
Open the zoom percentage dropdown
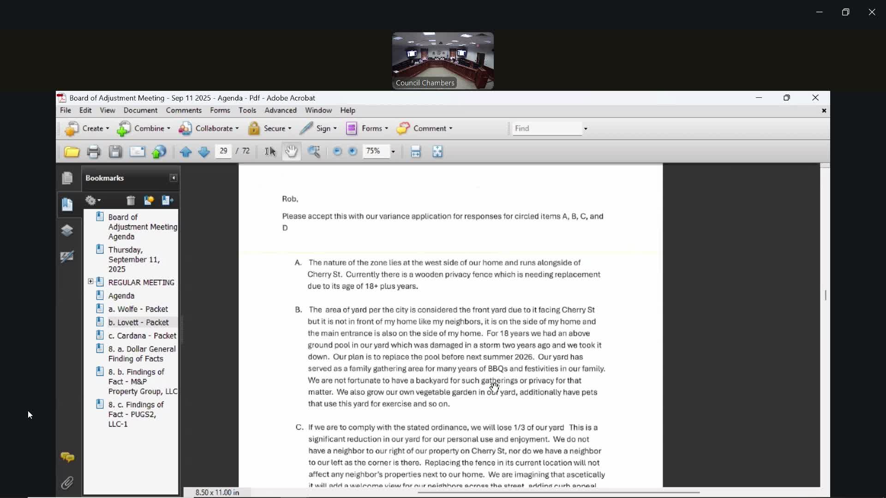[393, 152]
